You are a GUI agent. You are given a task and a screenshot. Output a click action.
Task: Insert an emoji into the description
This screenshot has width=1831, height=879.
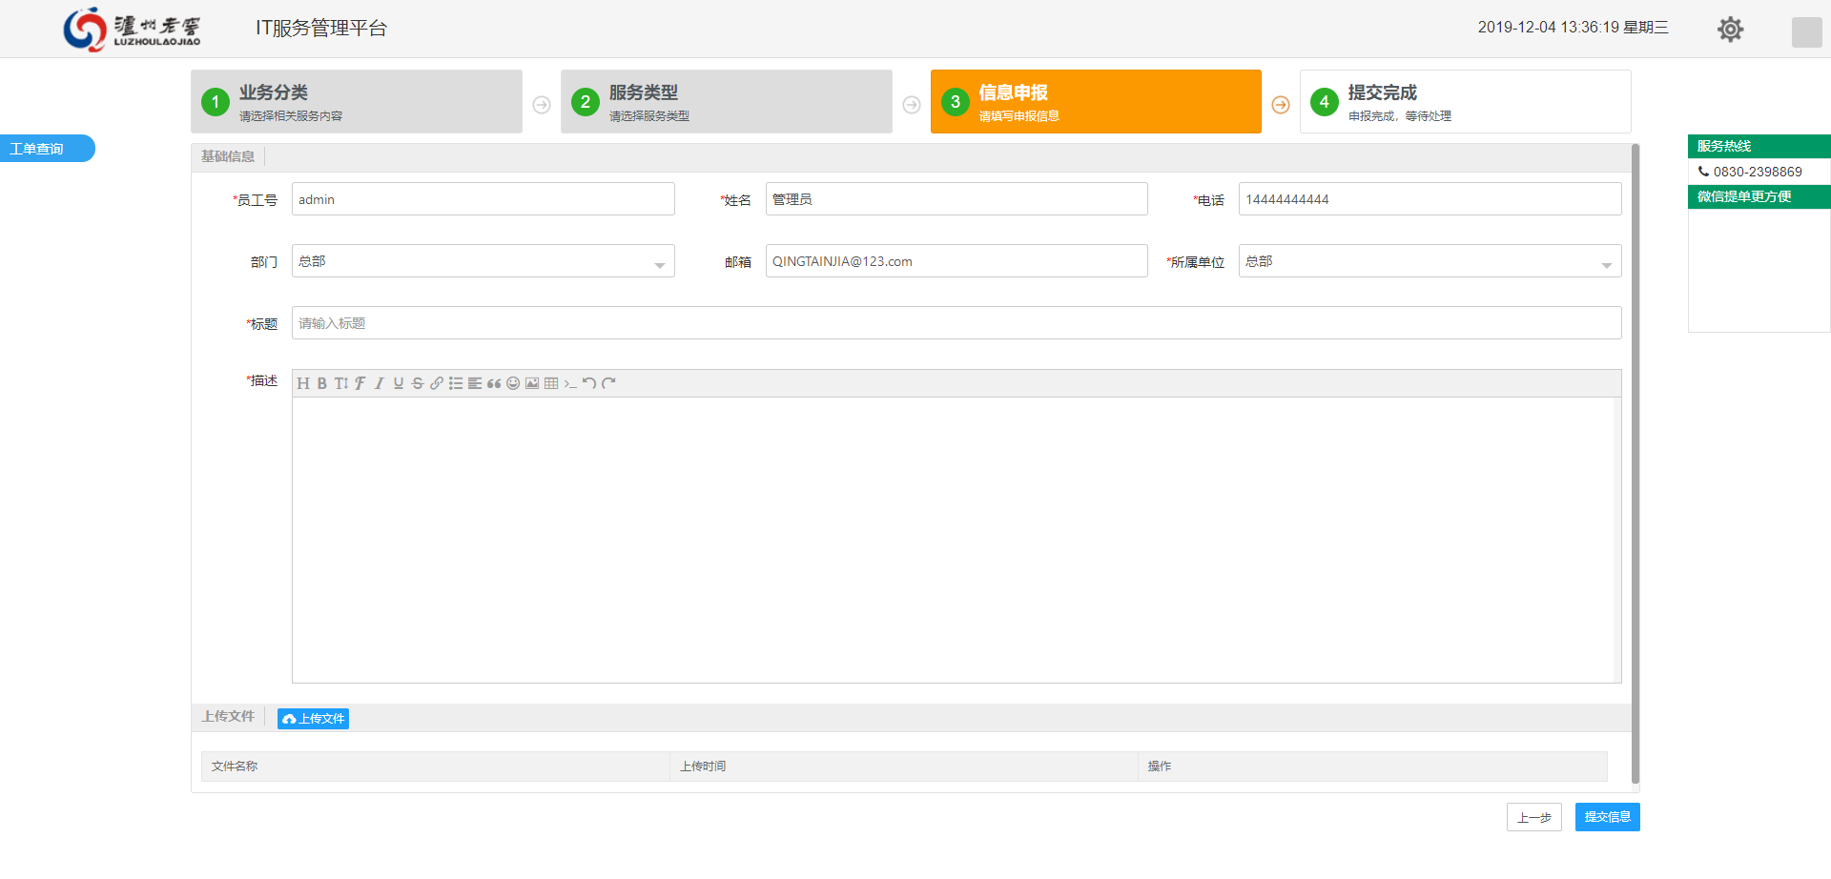point(513,383)
